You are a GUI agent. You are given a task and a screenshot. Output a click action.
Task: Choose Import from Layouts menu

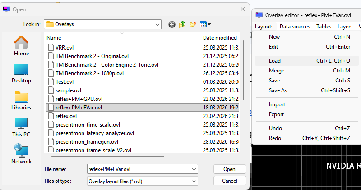(307, 104)
